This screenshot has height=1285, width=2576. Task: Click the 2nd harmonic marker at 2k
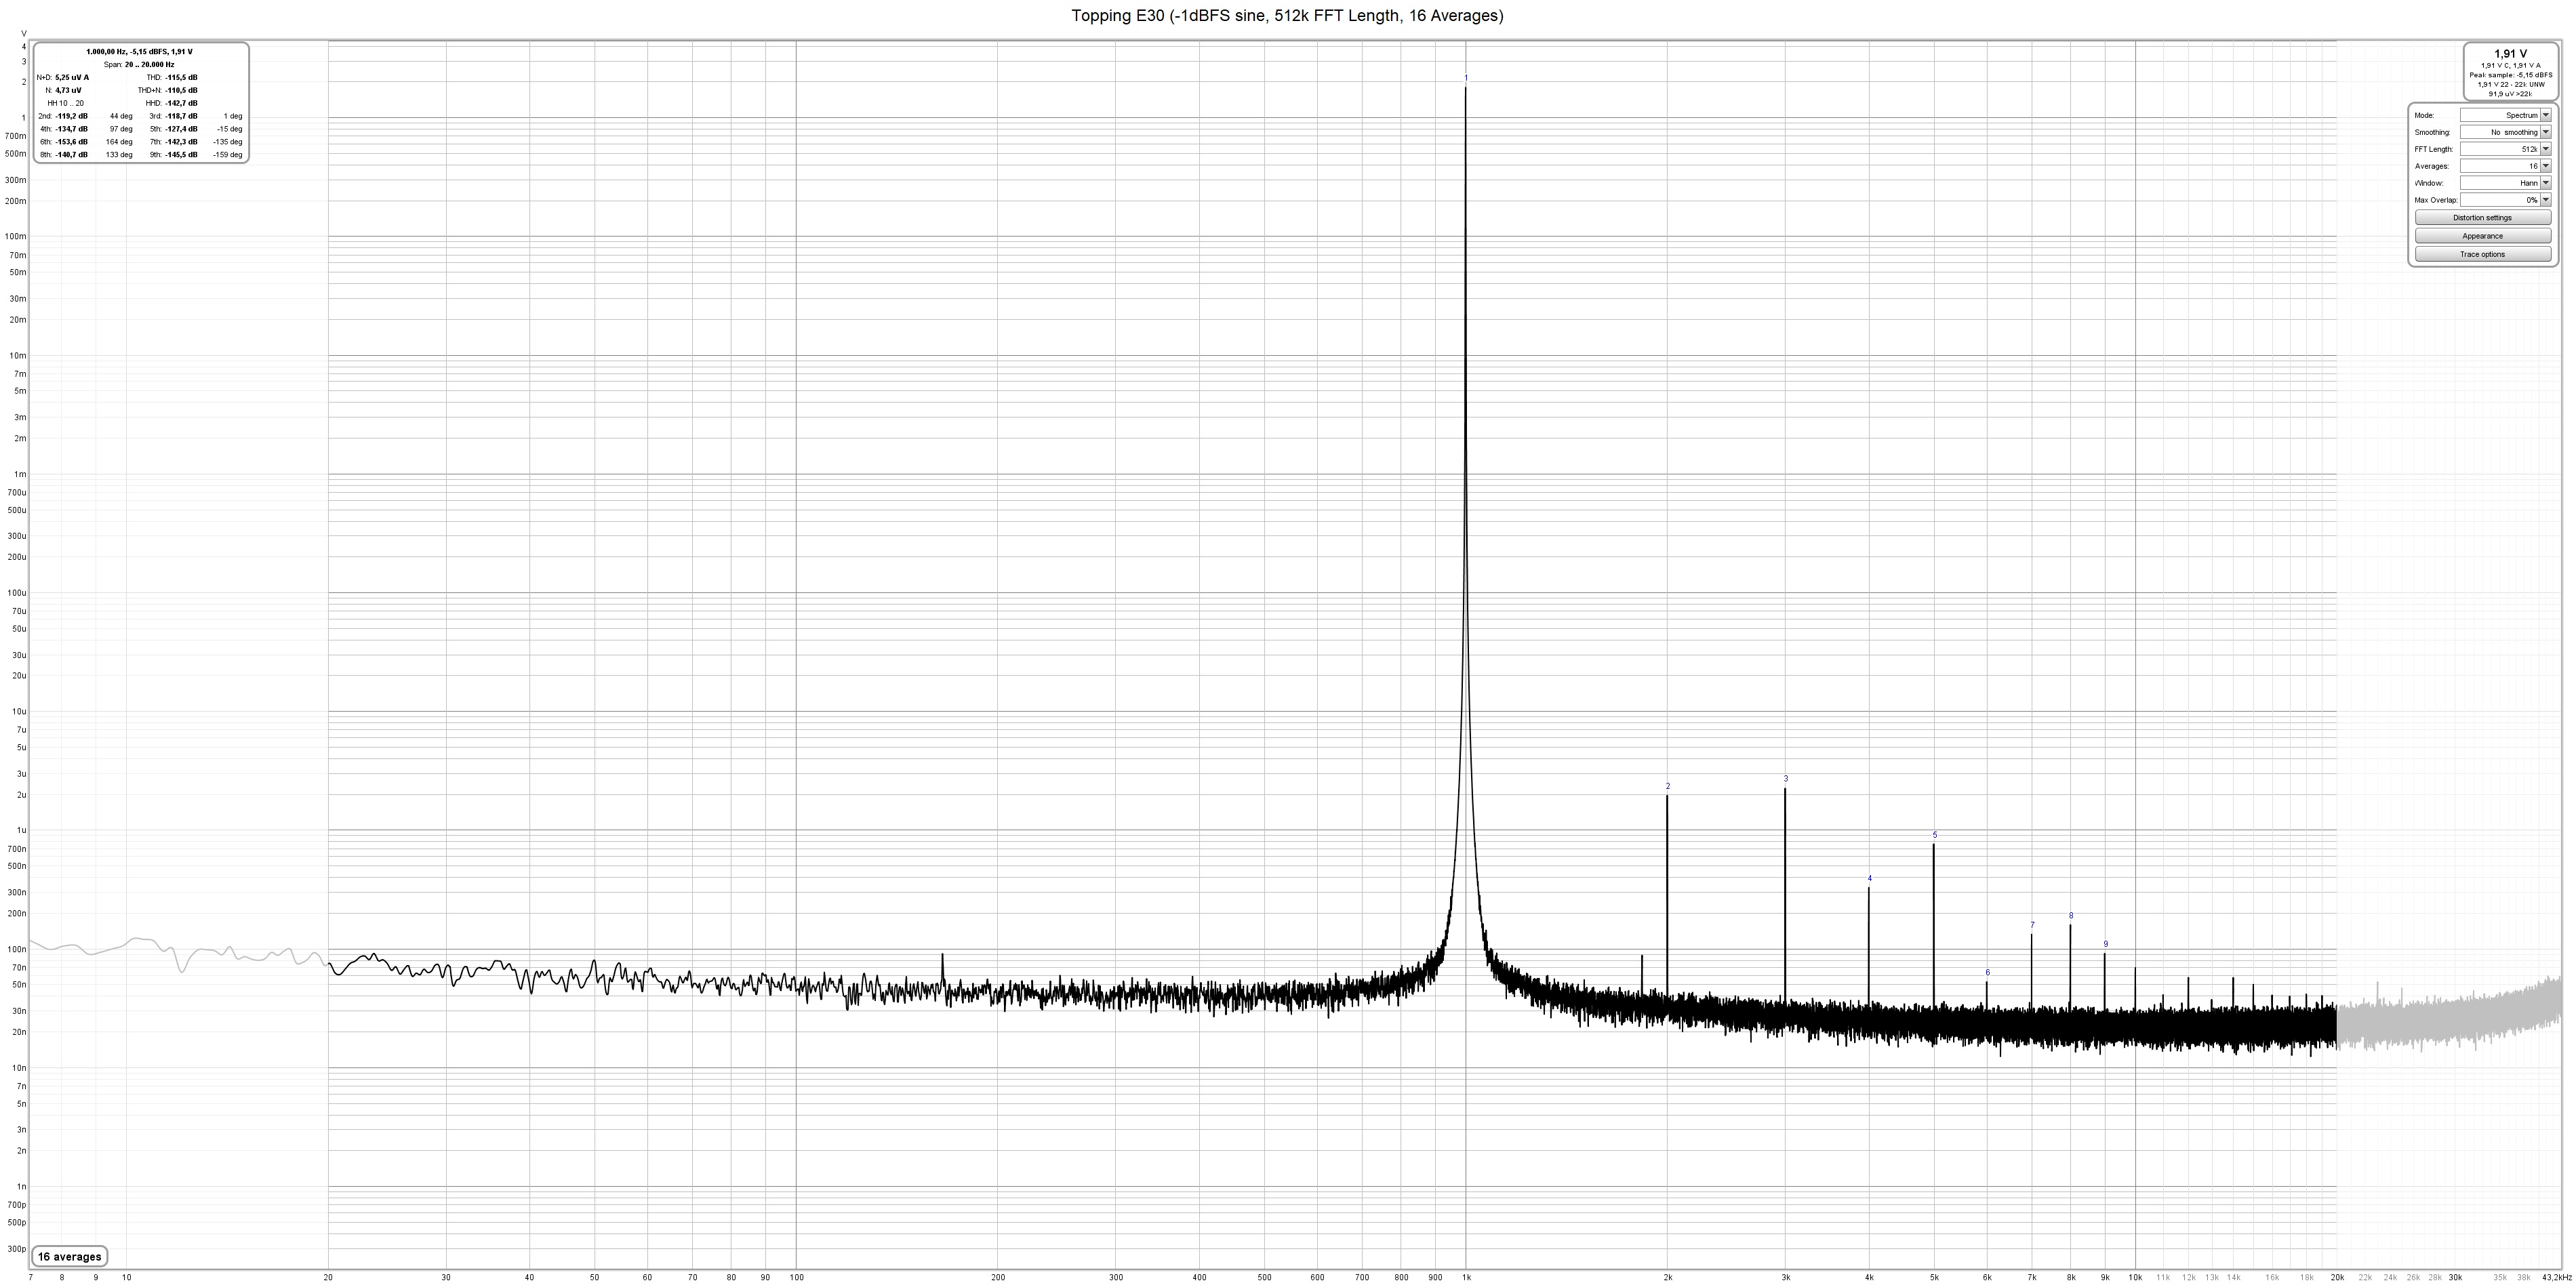click(1668, 787)
